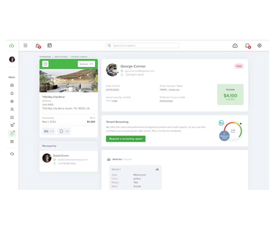Focus the 'Type here to search' field

142,45
